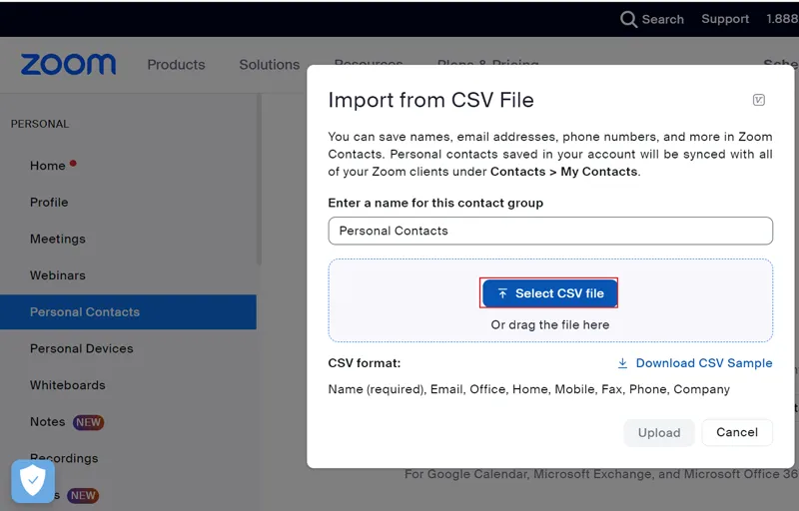This screenshot has width=799, height=511.
Task: Open Meetings in sidebar
Action: (x=58, y=239)
